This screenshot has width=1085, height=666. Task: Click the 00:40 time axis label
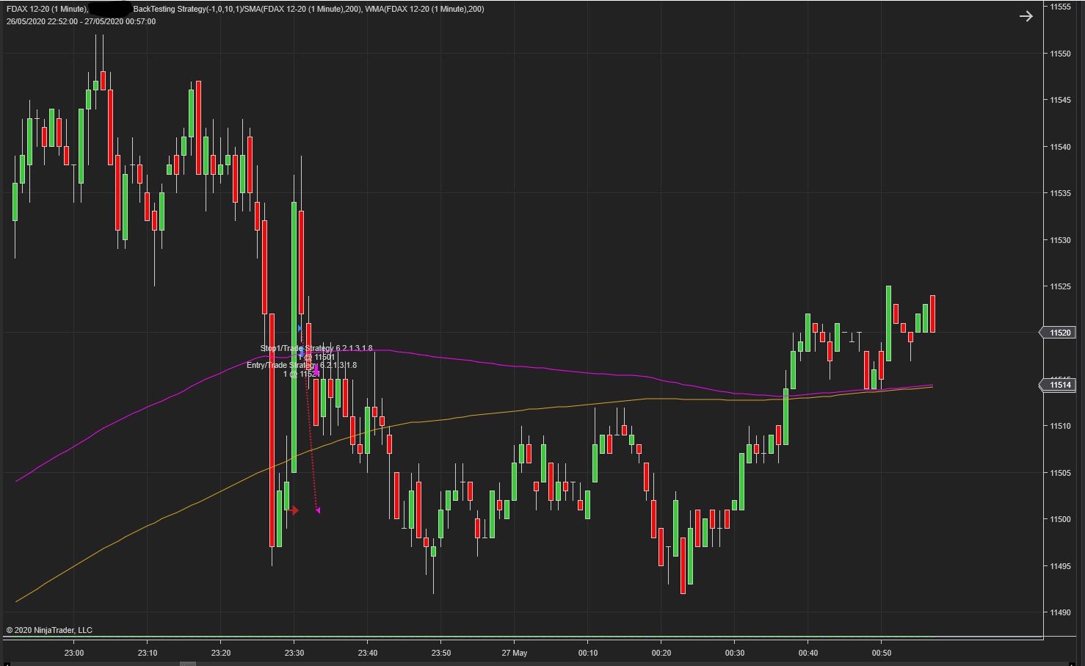point(808,653)
